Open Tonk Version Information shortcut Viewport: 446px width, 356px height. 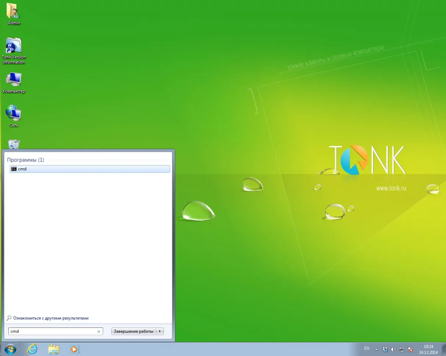tap(14, 51)
